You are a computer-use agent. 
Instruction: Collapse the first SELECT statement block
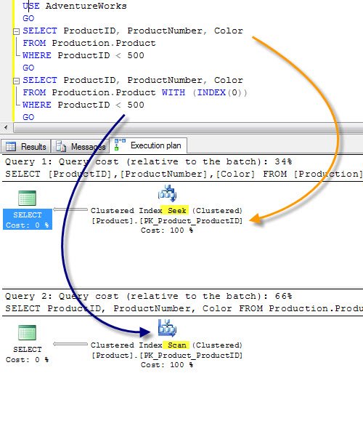click(17, 31)
